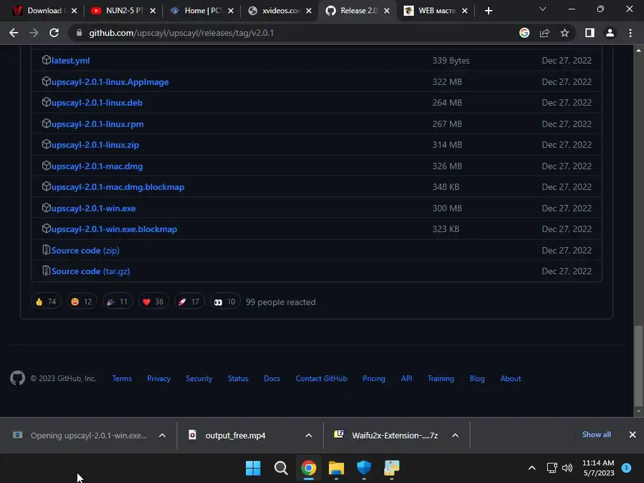Expand options for output_free.mp4 download
644x483 pixels.
coord(308,435)
